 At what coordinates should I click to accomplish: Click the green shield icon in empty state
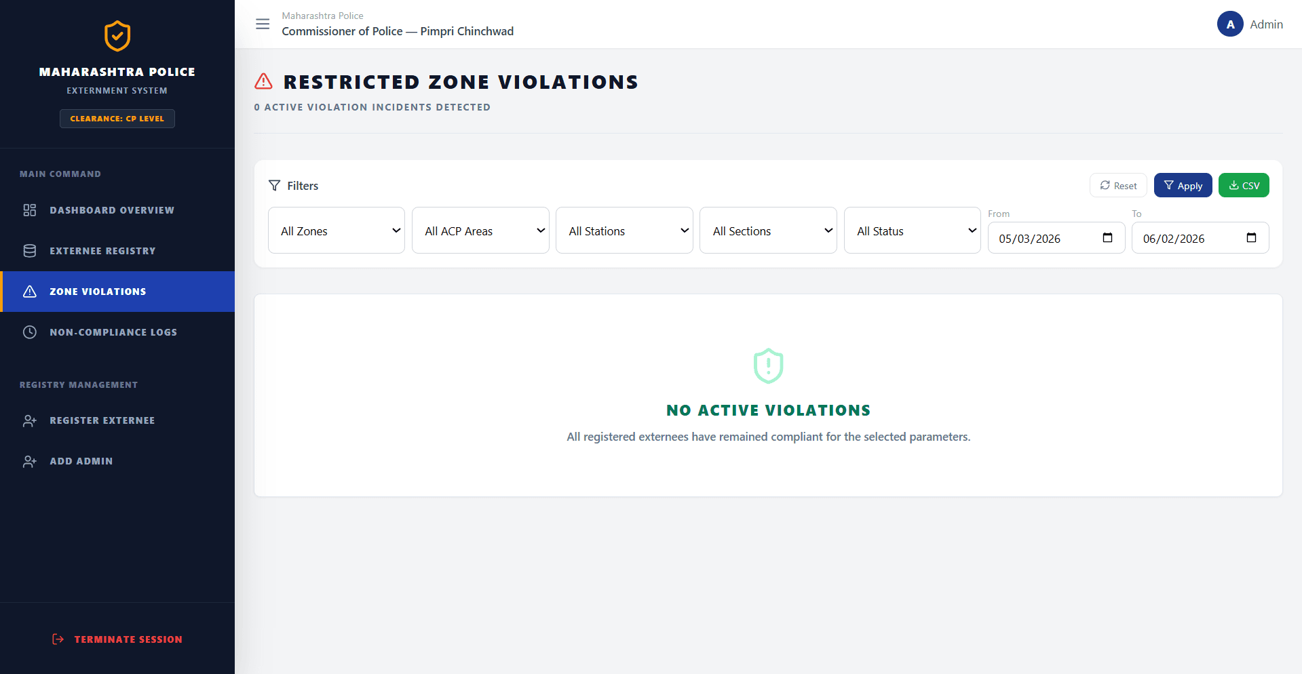(x=768, y=365)
